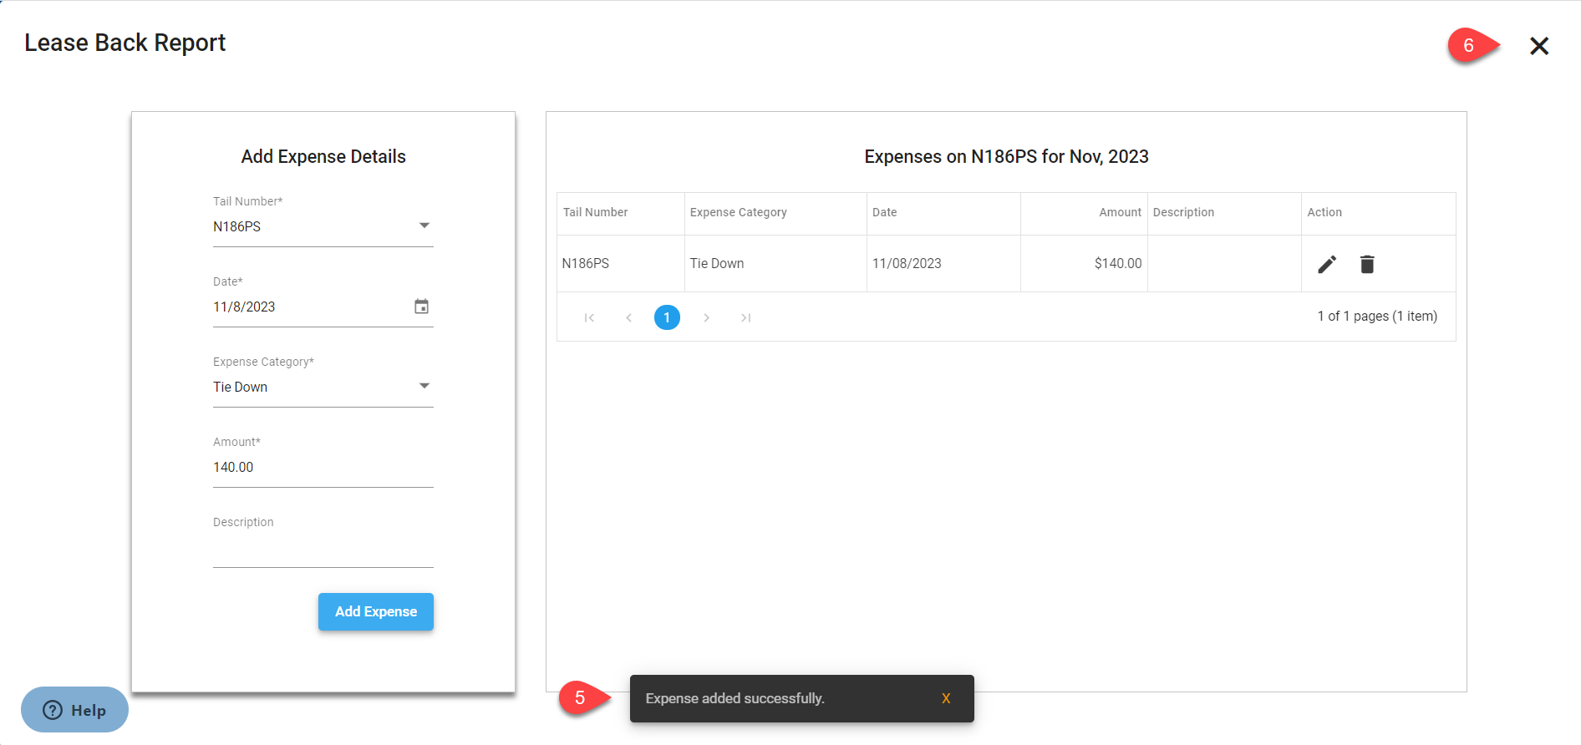Go to previous page of expenses
The image size is (1581, 745).
[x=628, y=317]
